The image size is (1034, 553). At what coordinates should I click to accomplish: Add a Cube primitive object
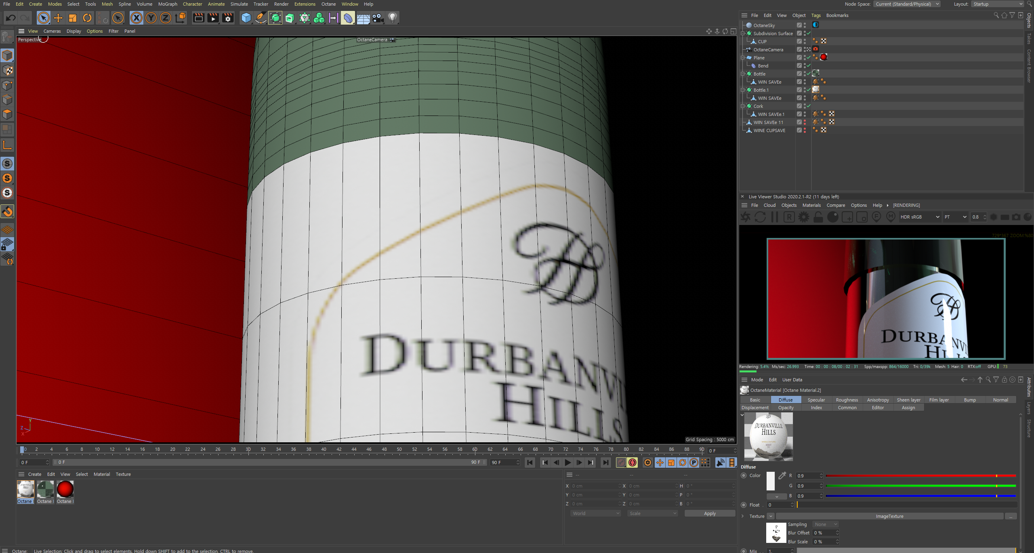pos(246,18)
